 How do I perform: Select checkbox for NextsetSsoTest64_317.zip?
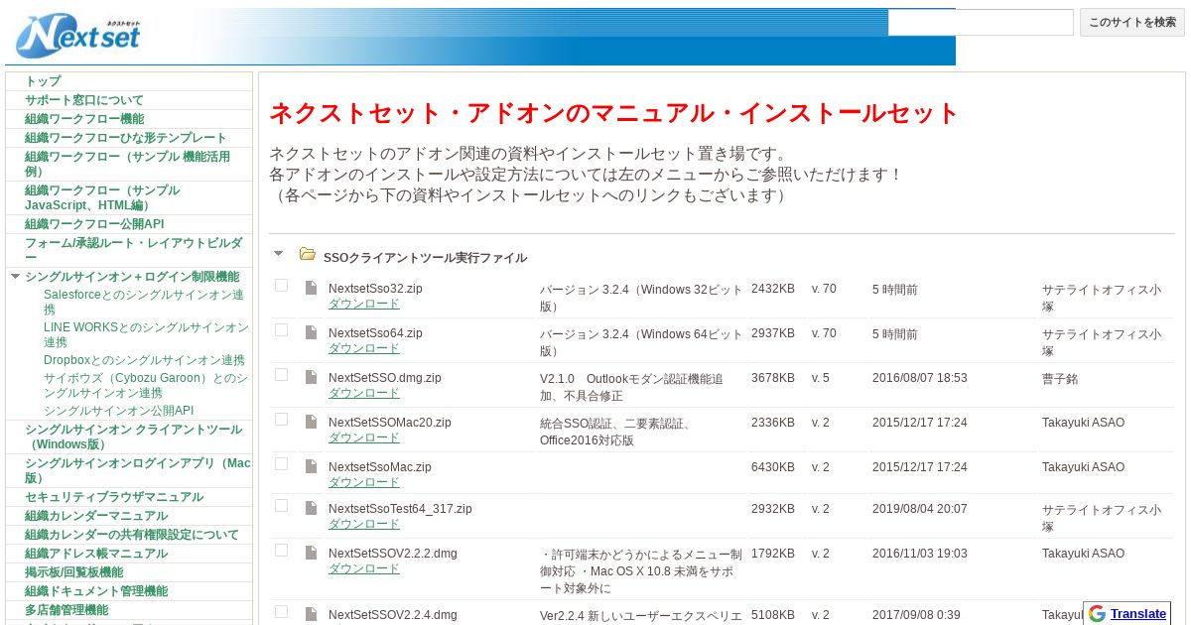pyautogui.click(x=281, y=506)
